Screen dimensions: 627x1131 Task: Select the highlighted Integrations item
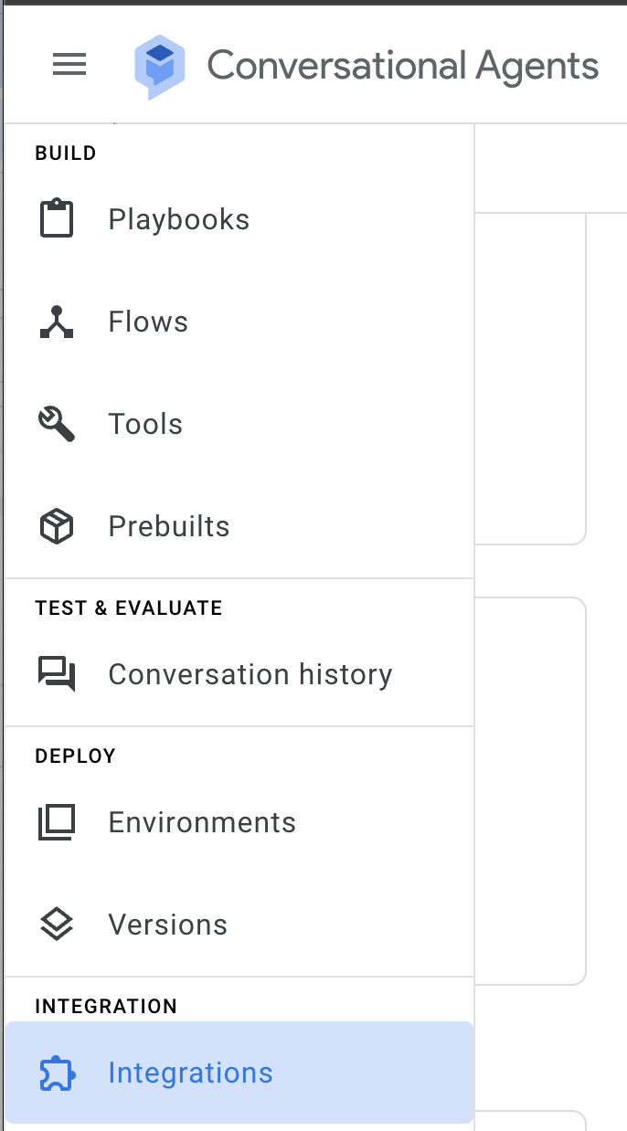coord(190,1073)
